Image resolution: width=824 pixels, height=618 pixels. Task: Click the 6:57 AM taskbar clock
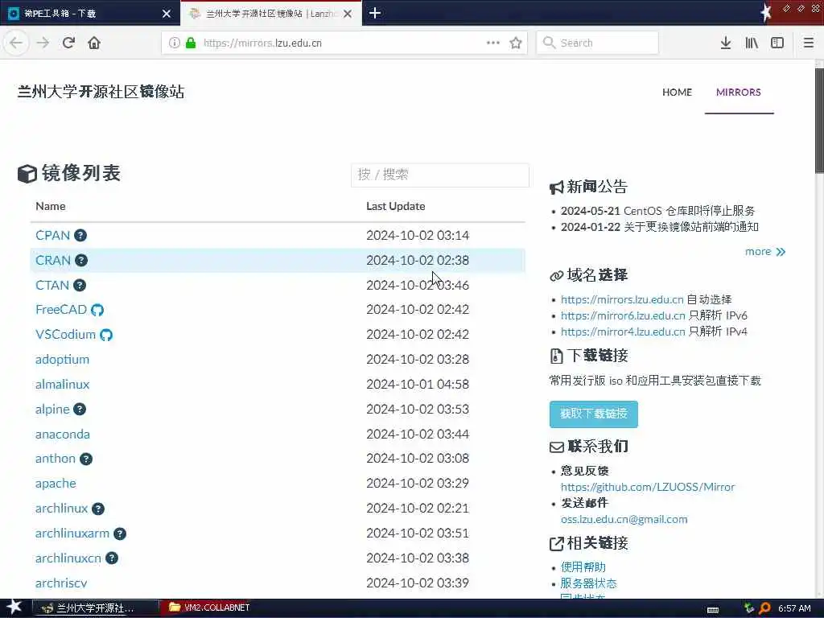[794, 608]
